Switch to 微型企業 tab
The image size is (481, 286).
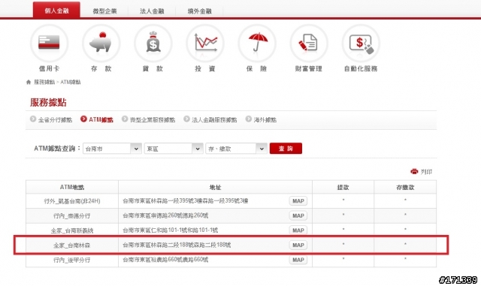(104, 11)
